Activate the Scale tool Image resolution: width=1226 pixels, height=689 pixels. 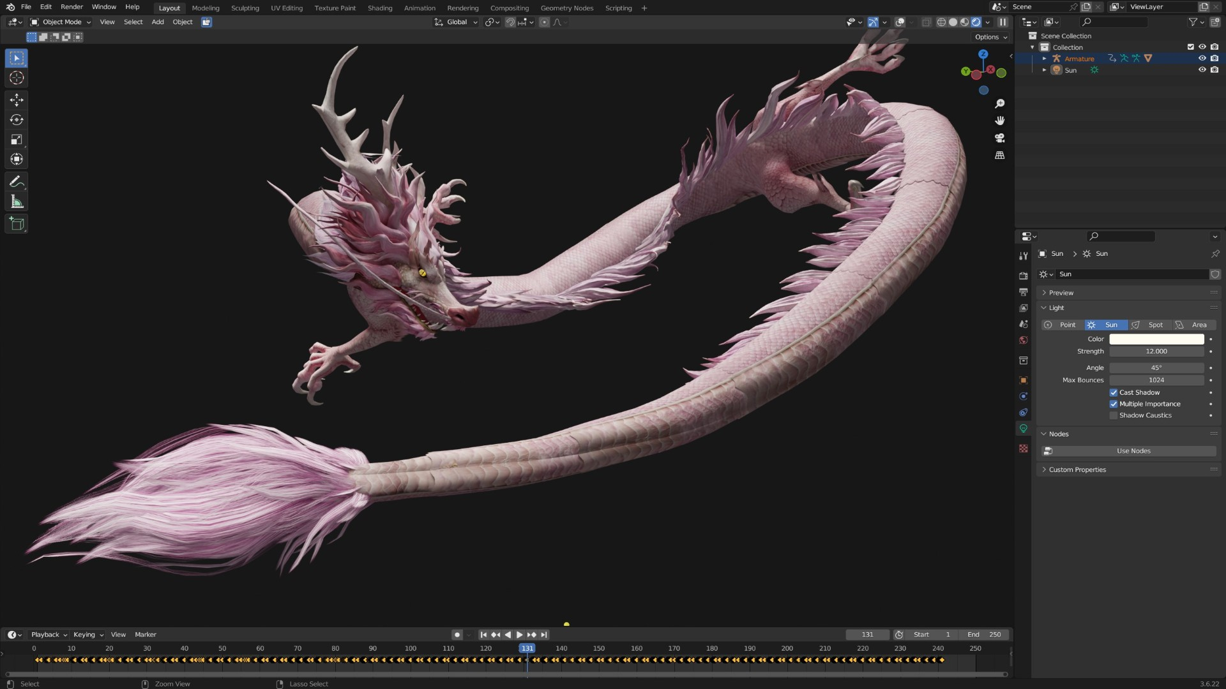(x=17, y=140)
